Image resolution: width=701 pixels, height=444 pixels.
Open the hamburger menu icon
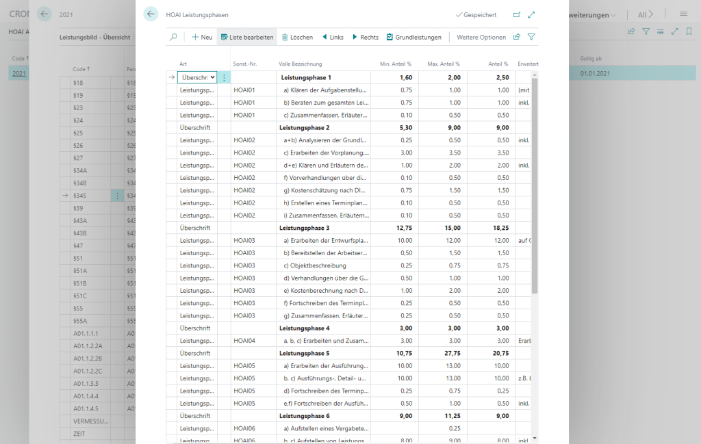(x=684, y=14)
